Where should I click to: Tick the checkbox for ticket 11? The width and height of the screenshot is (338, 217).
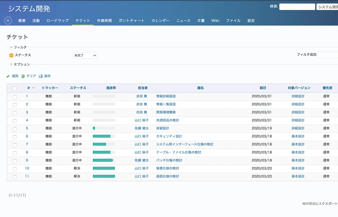[14, 177]
